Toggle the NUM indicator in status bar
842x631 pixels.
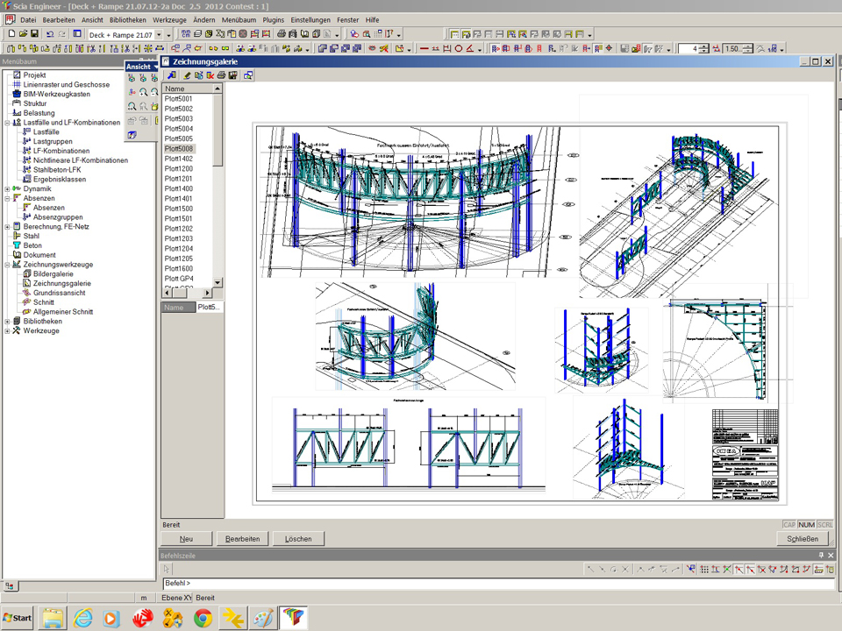[x=807, y=525]
